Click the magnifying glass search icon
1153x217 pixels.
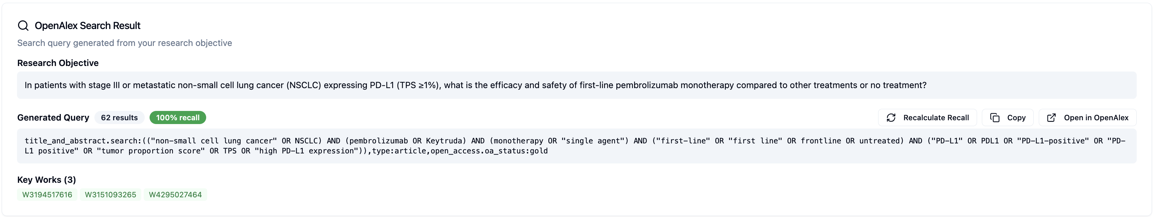23,26
